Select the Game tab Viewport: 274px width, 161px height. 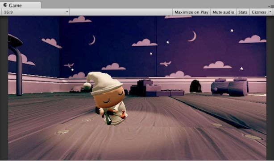pyautogui.click(x=21, y=5)
